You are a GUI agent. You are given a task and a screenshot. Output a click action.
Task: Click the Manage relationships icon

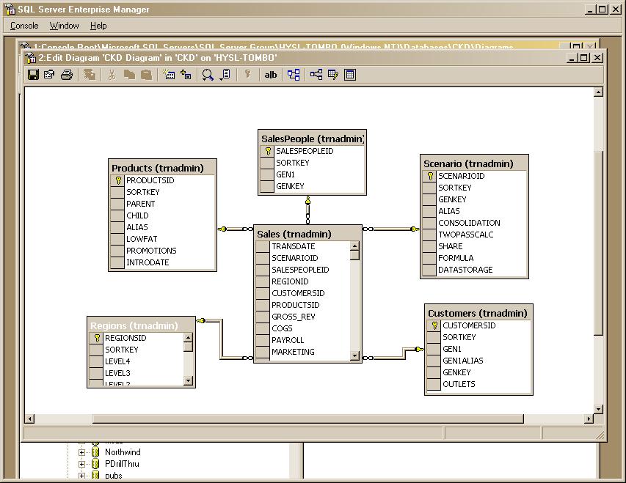click(x=316, y=75)
